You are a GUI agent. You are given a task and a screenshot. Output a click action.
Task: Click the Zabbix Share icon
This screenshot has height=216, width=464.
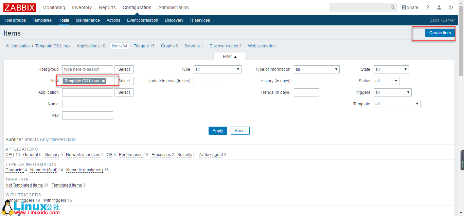point(410,7)
